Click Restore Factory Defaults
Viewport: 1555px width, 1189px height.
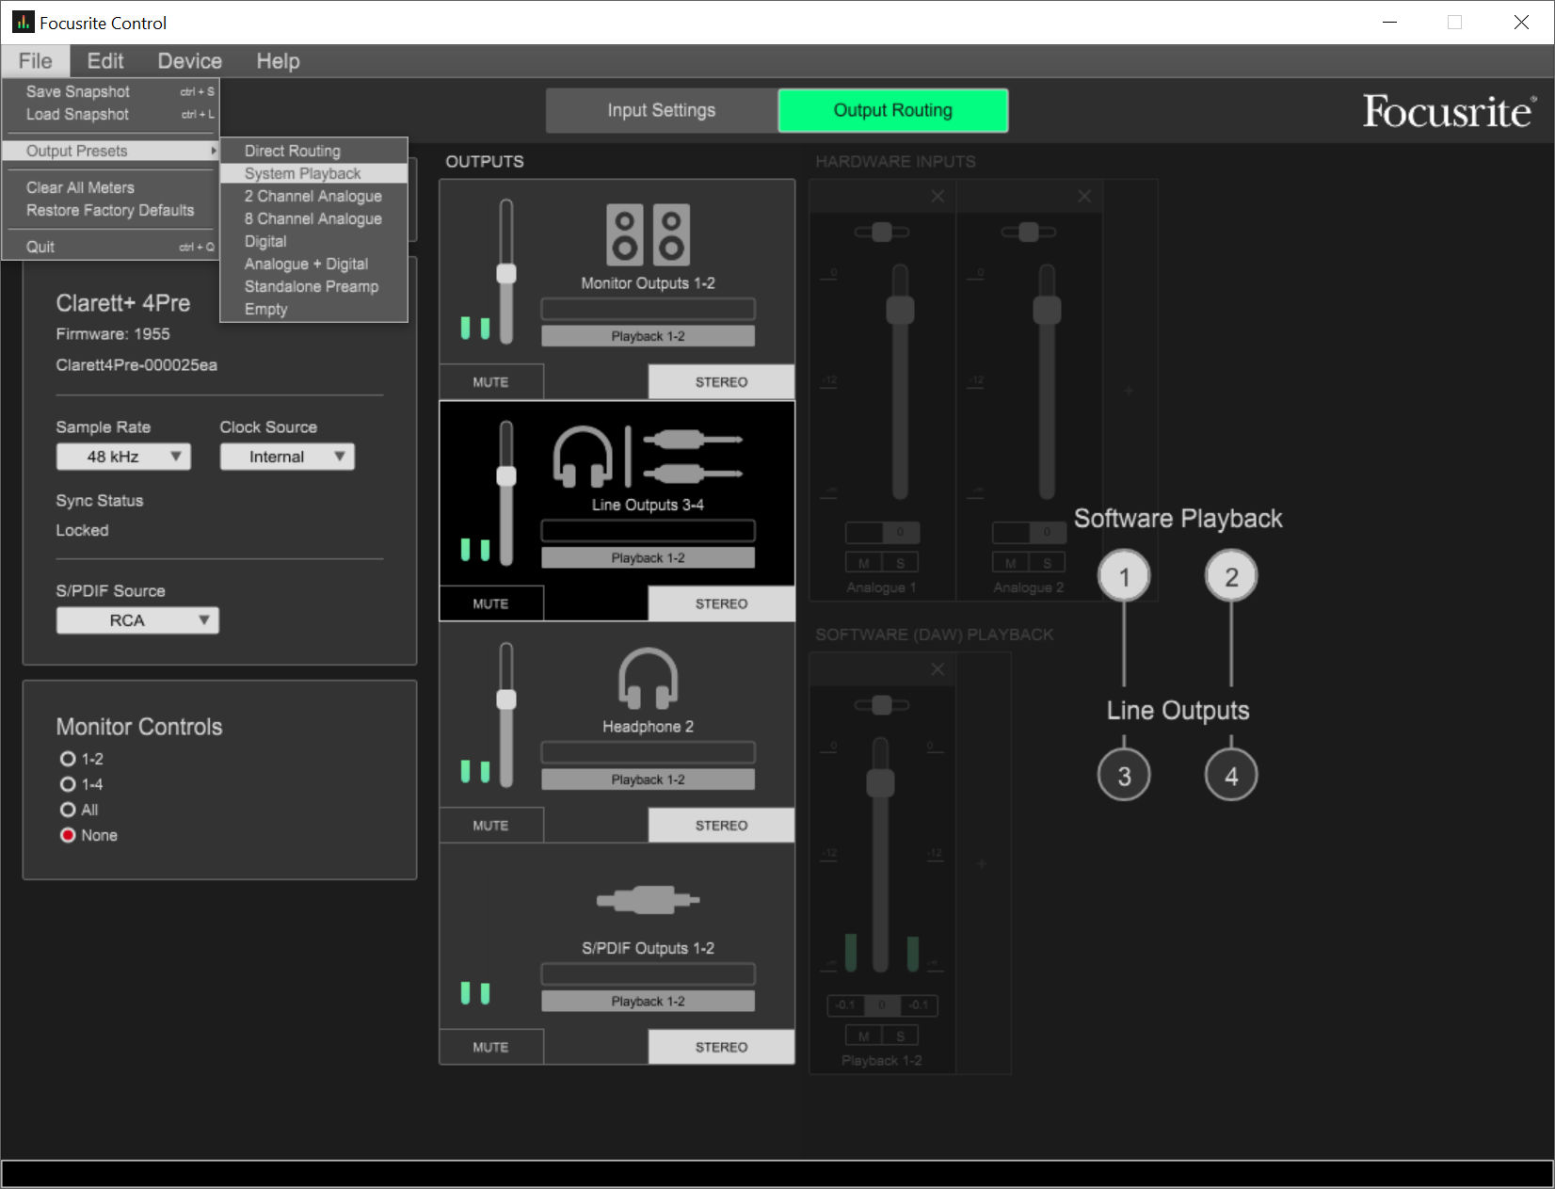(x=111, y=210)
